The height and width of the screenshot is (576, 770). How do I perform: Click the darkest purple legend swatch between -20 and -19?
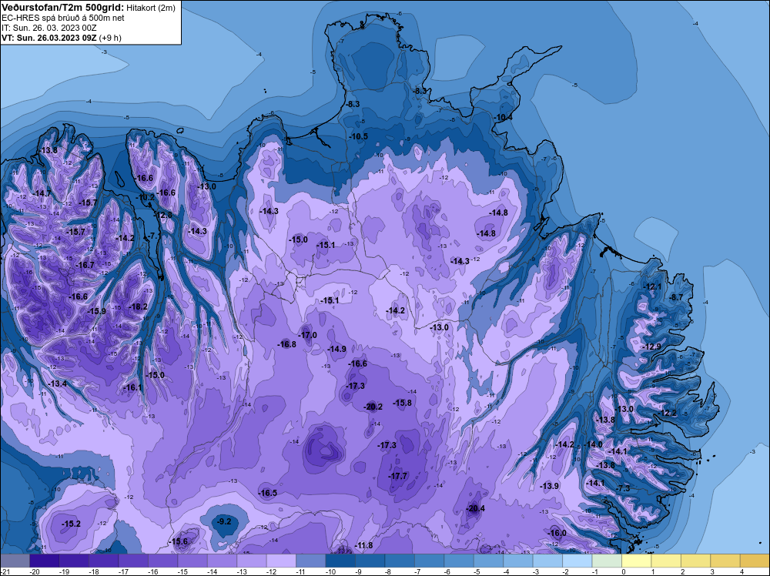[45, 561]
